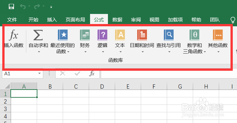The width and height of the screenshot is (237, 123).
Task: Expand the Name Box dropdown arrow
Action: 39,73
